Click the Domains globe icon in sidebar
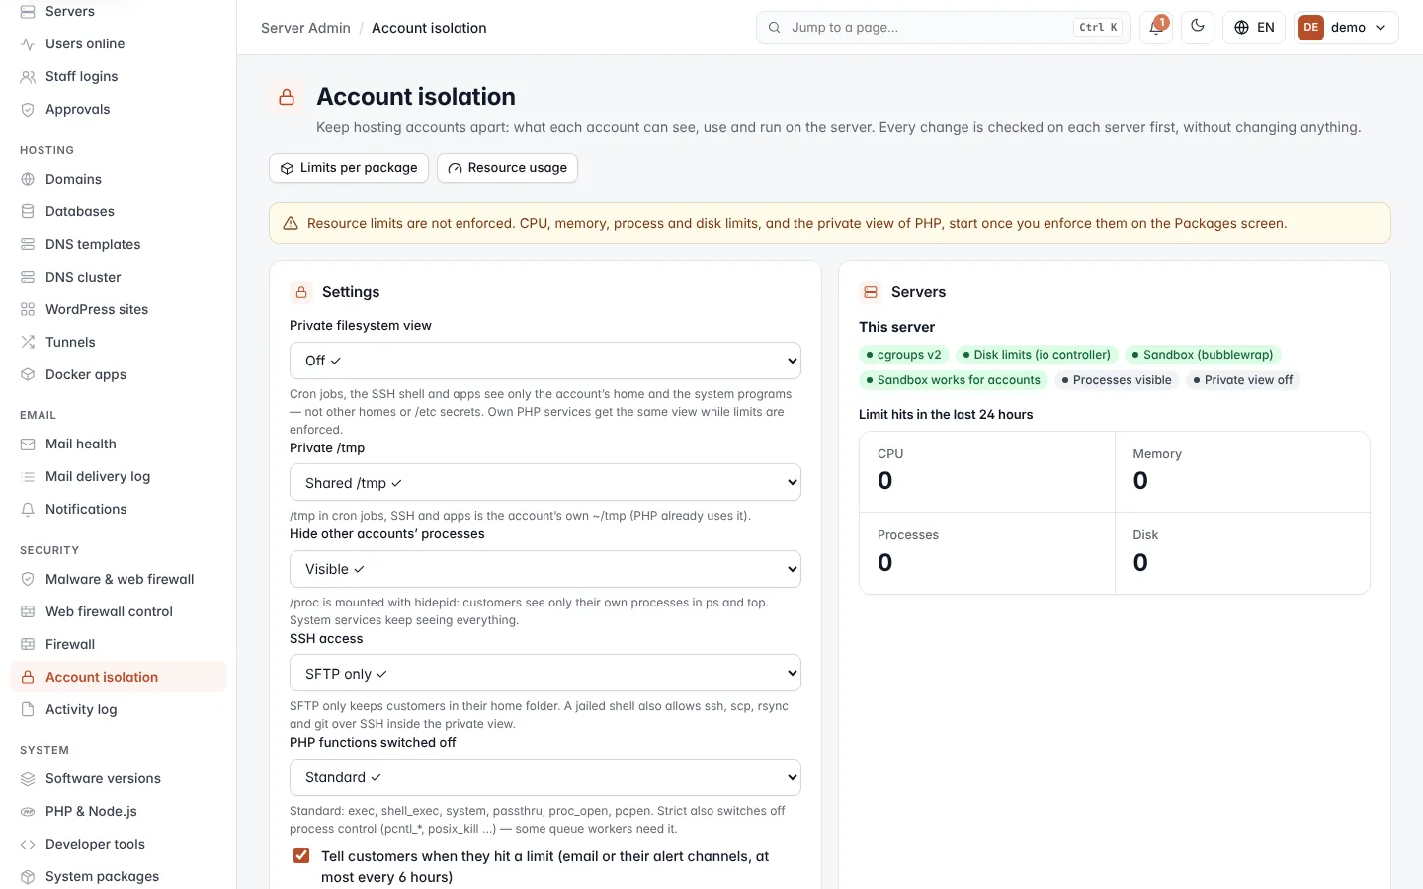The height and width of the screenshot is (889, 1423). 28,179
